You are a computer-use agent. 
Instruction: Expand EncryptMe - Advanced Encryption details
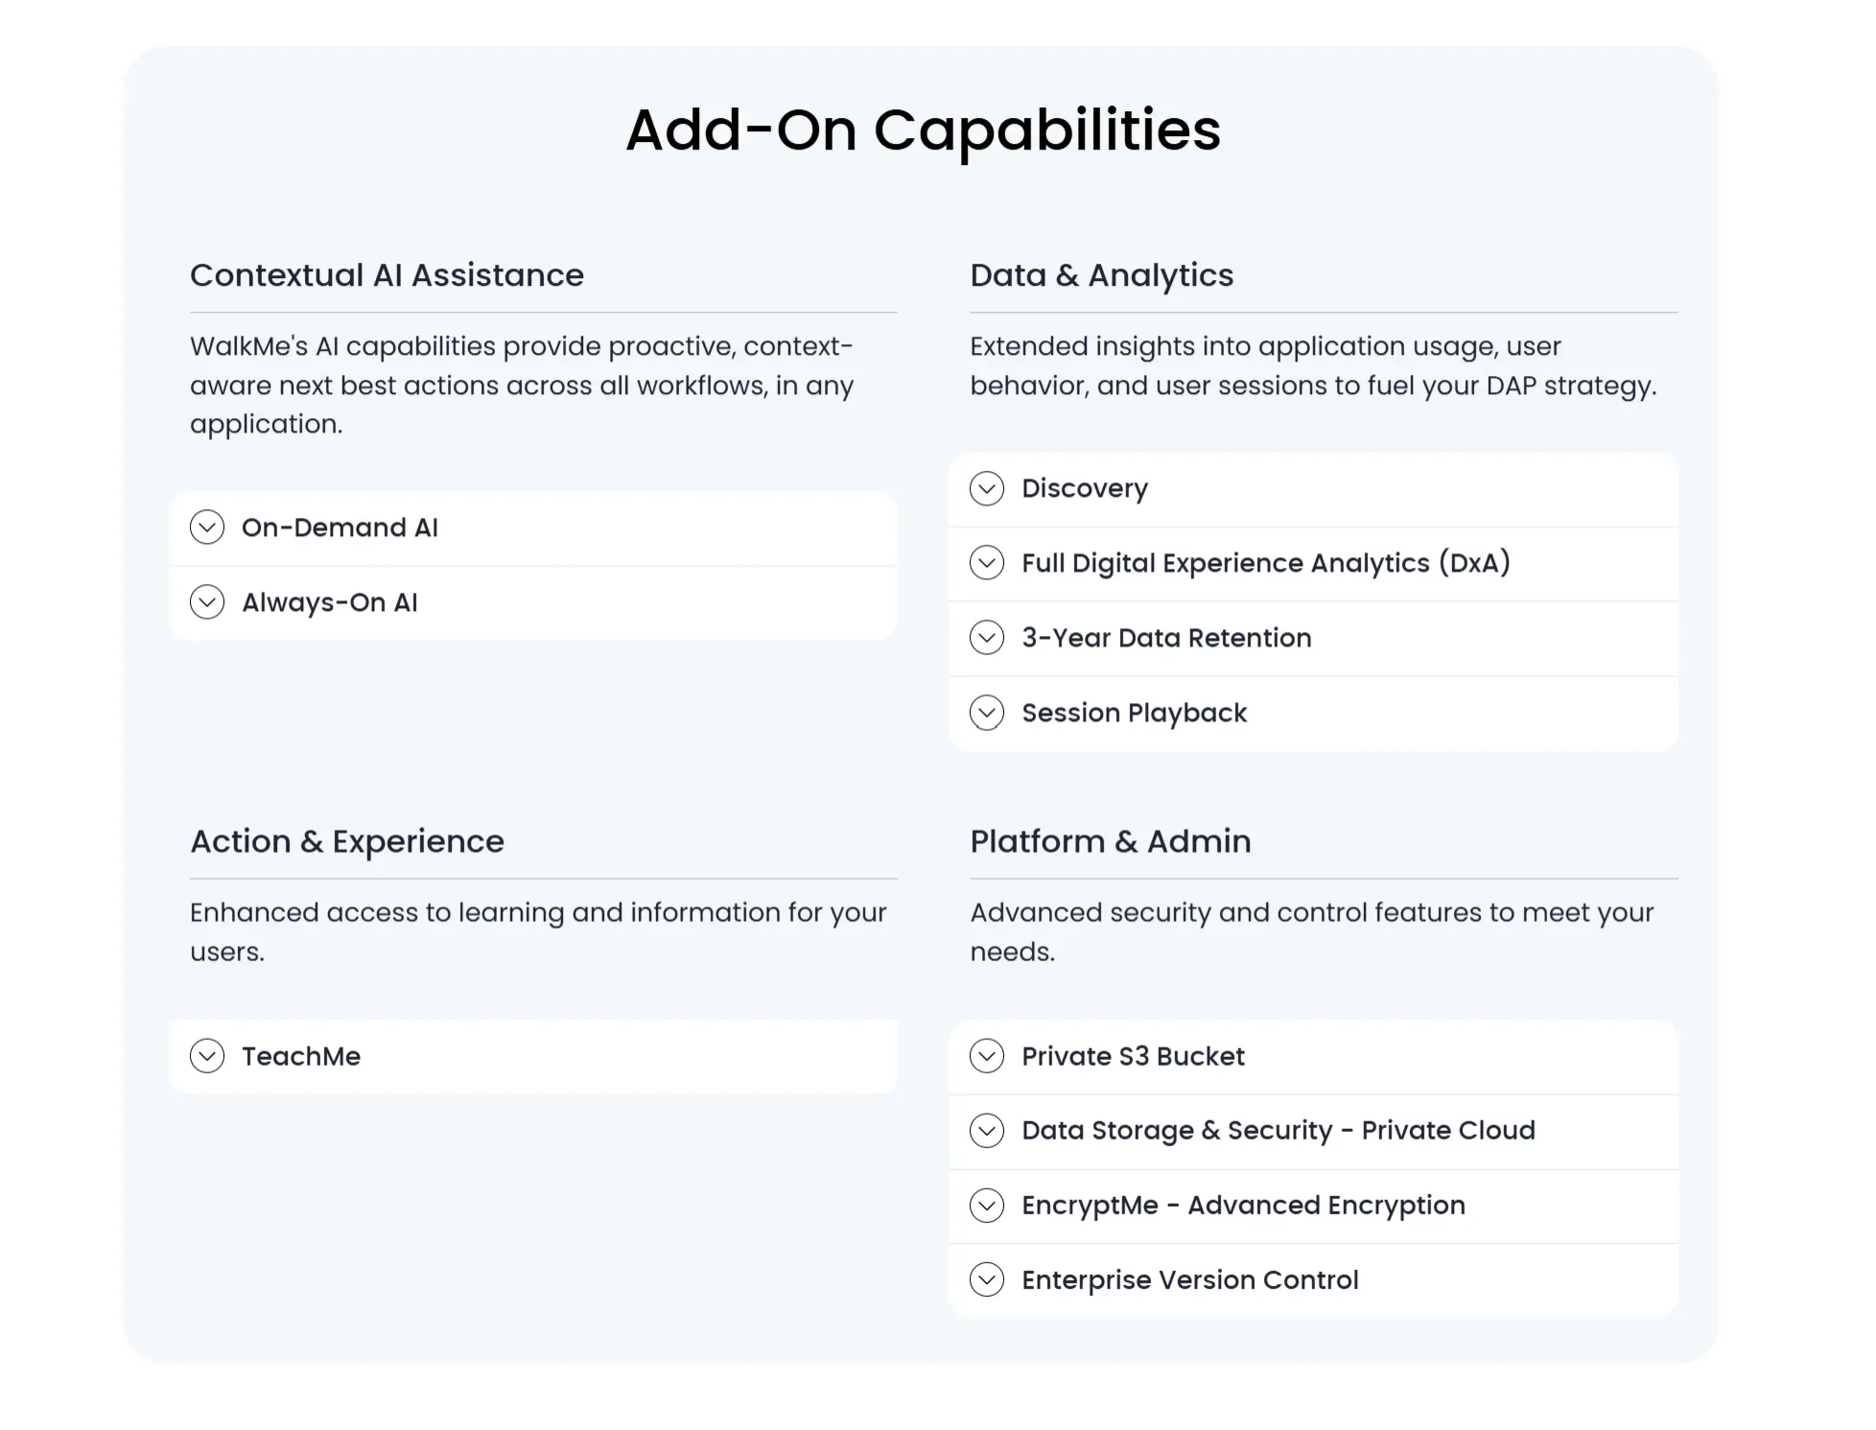pyautogui.click(x=1243, y=1206)
